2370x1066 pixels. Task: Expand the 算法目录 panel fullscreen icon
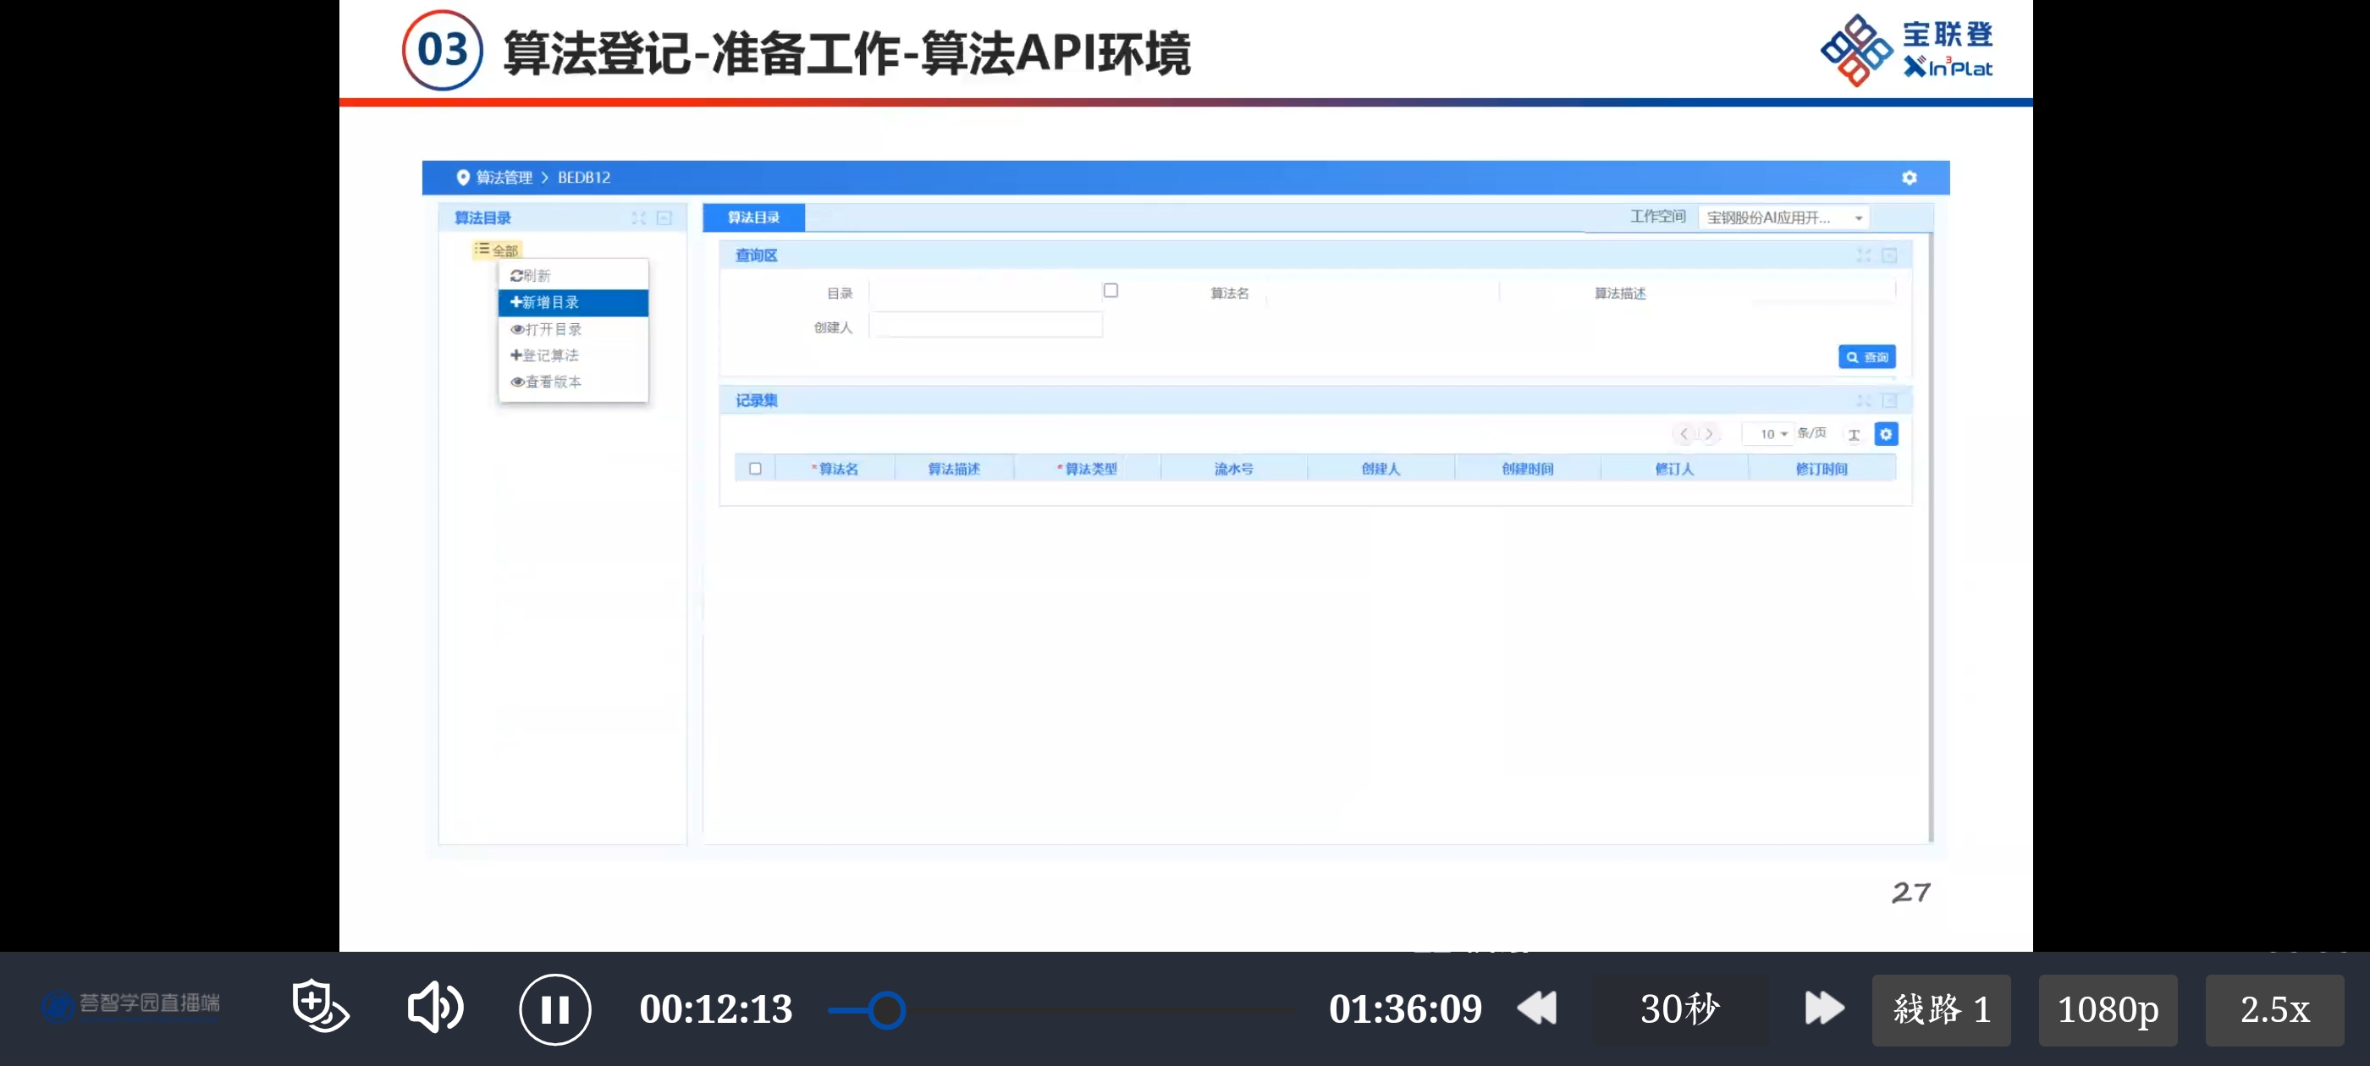click(638, 218)
